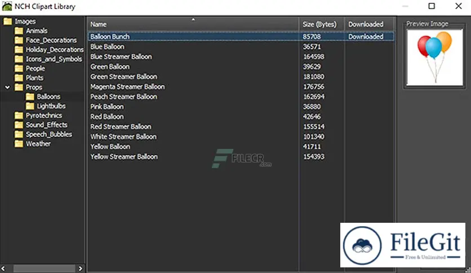471x273 pixels.
Task: Select the Balloon Bunch row
Action: tap(241, 36)
